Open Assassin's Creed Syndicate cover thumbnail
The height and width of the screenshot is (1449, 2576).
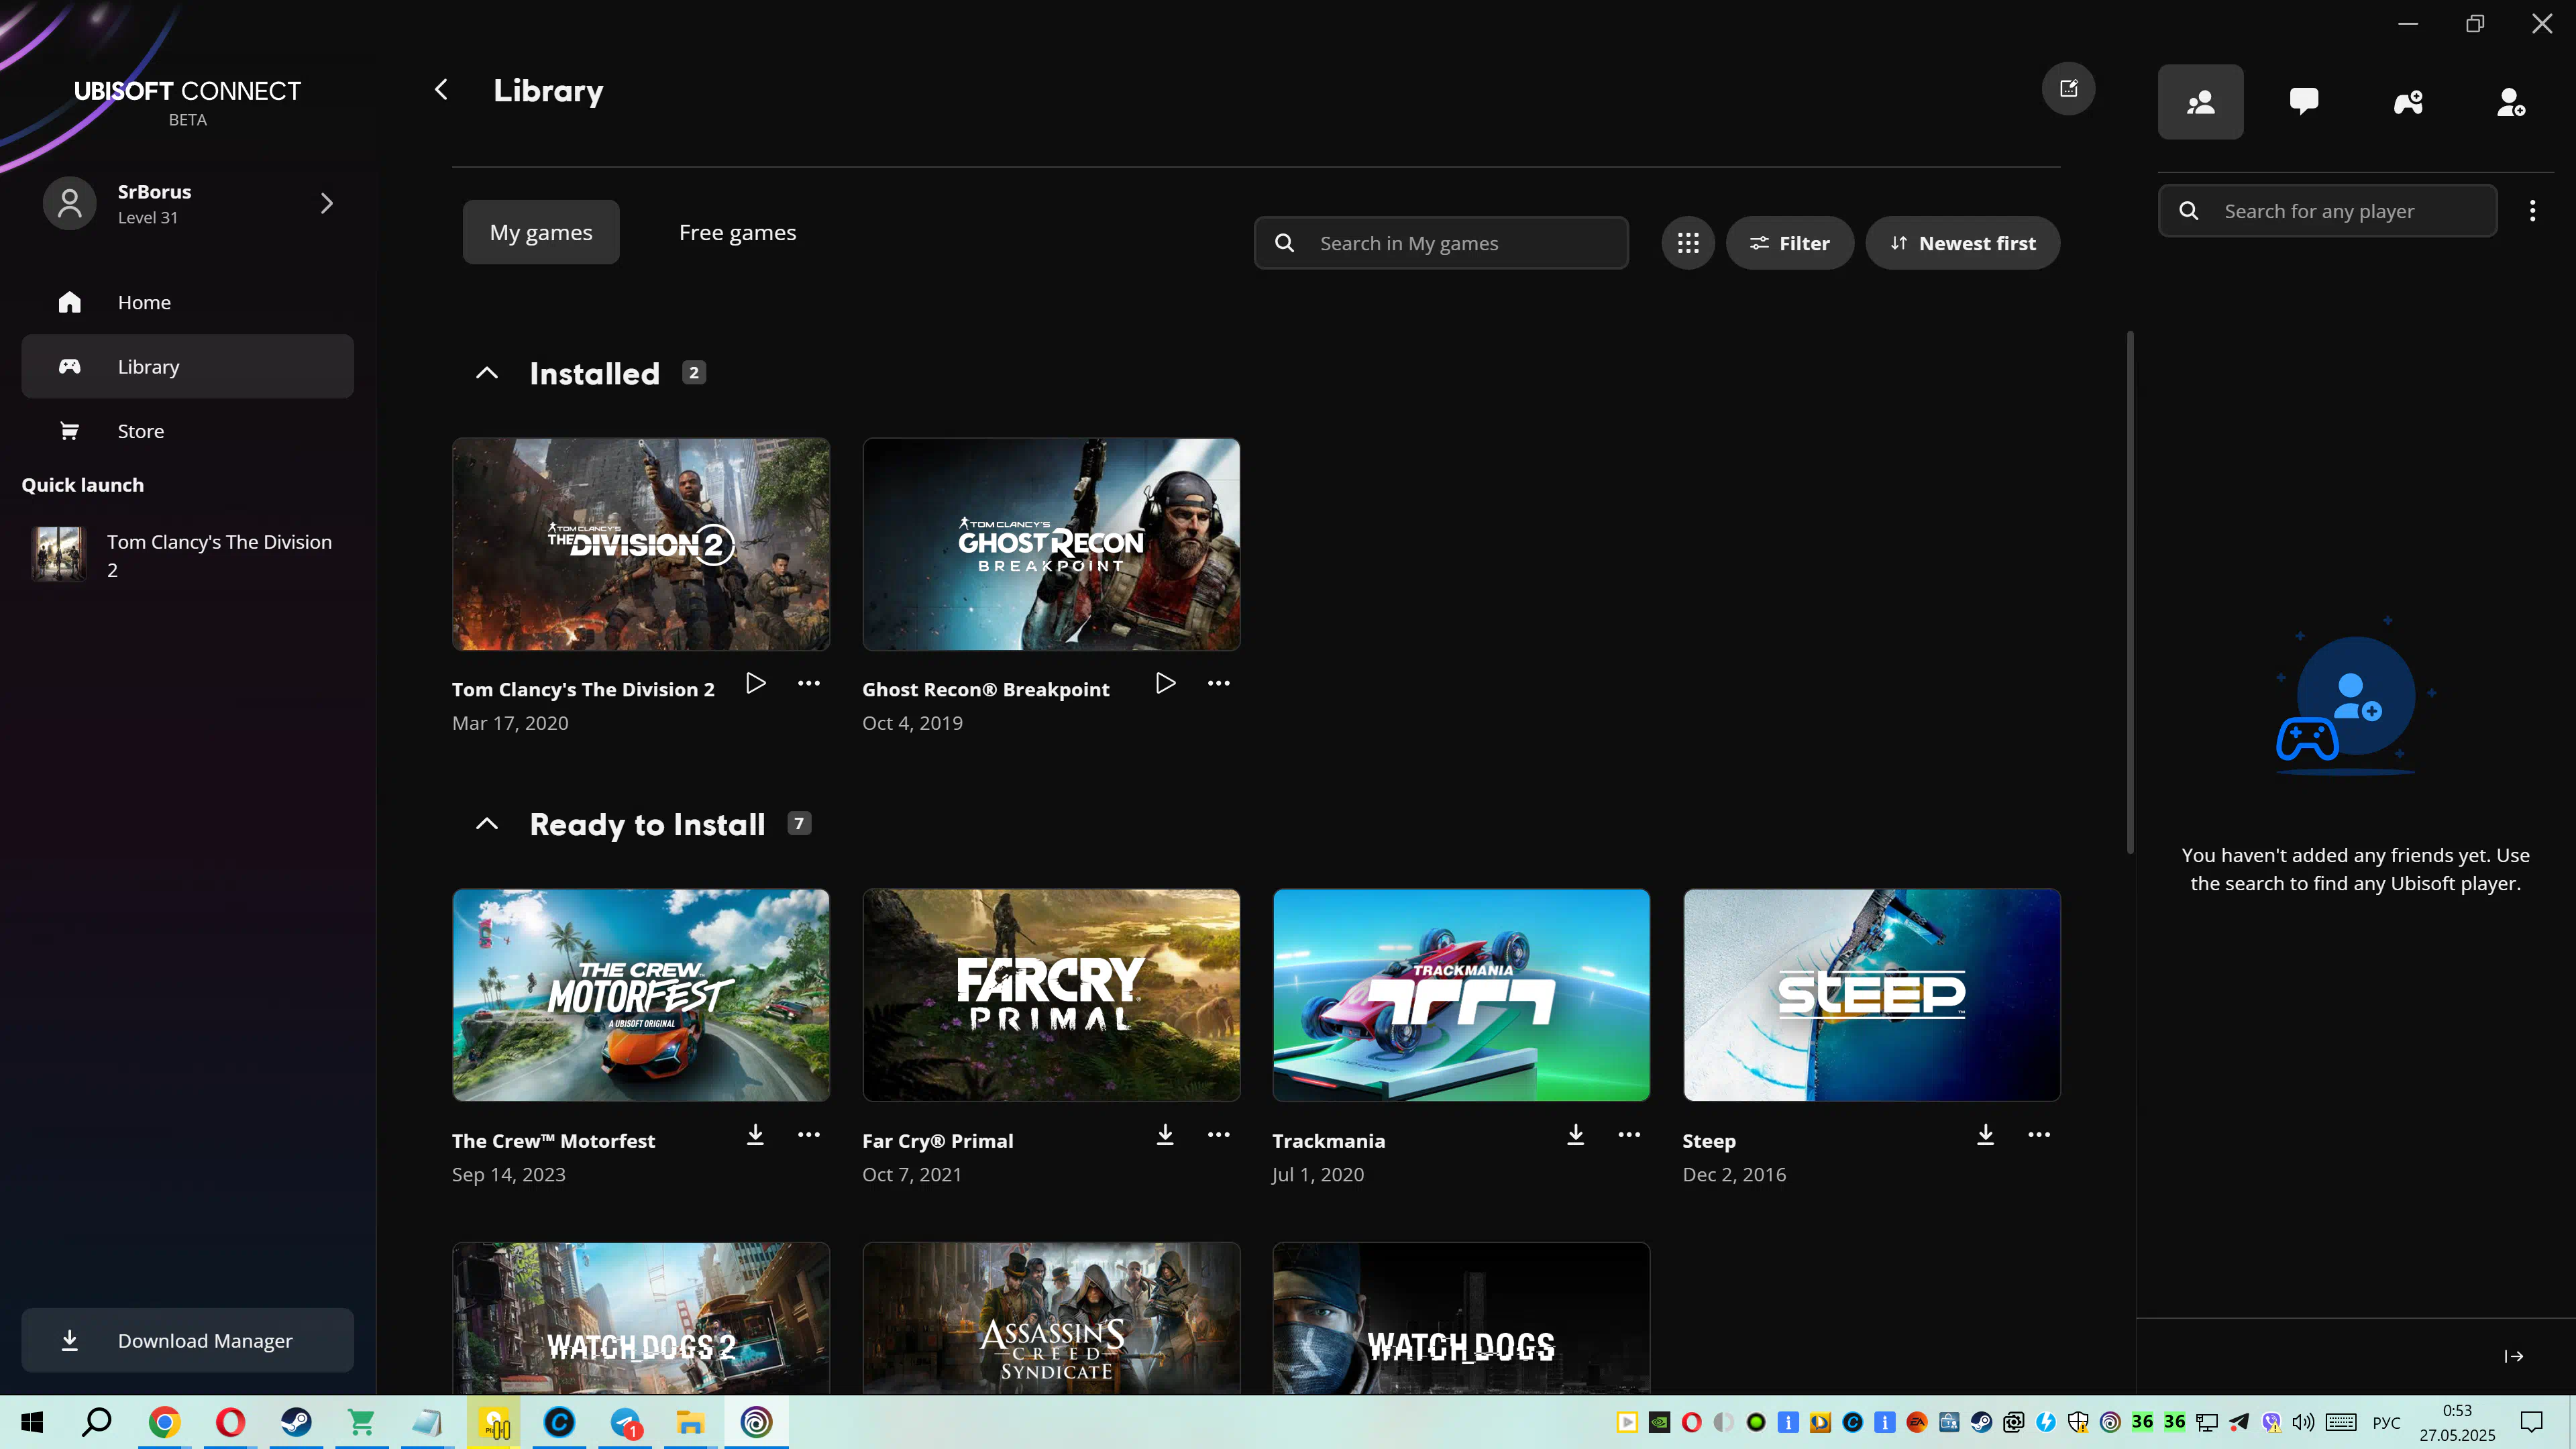(x=1051, y=1318)
